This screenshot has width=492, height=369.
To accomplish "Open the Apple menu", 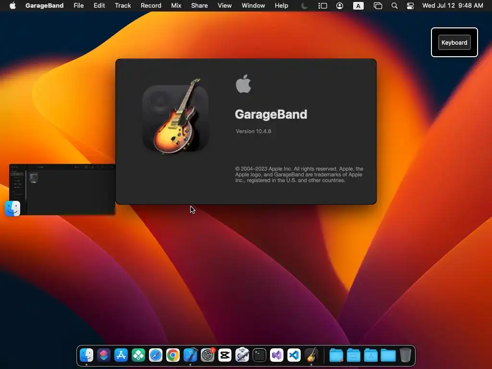I will 12,6.
